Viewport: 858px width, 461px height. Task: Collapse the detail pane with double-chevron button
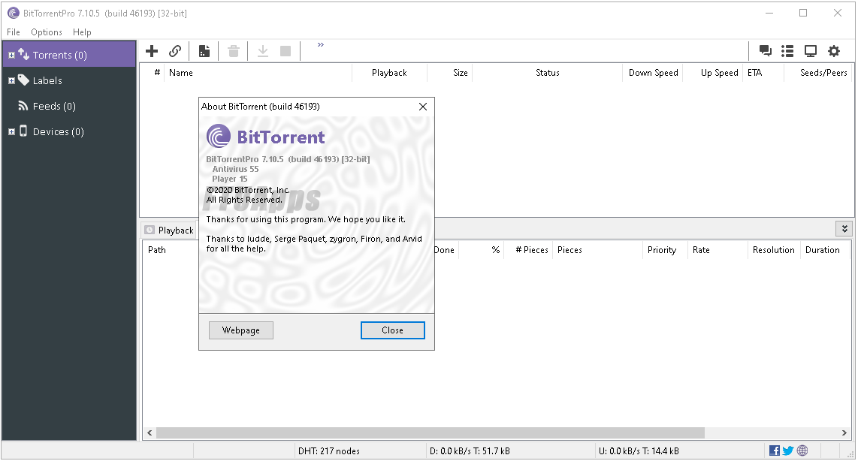[x=844, y=228]
